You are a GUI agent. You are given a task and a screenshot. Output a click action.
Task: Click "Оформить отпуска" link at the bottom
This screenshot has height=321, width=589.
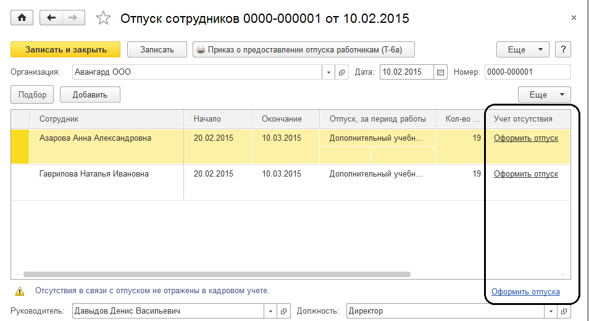[525, 292]
